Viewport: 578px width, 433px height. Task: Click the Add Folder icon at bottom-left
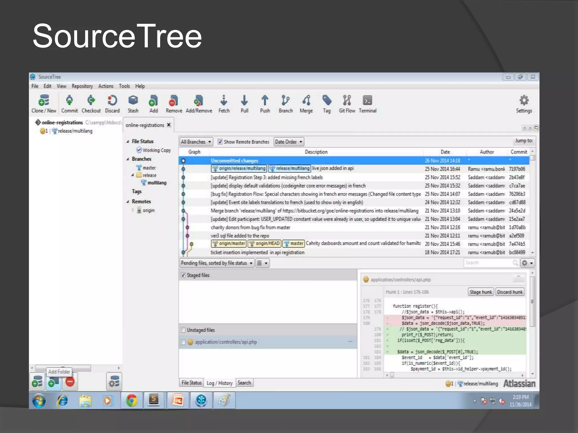pos(53,382)
